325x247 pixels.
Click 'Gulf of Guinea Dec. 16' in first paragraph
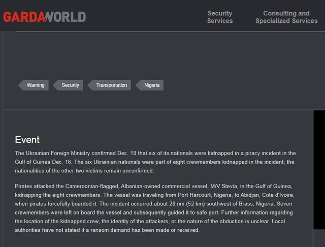click(x=43, y=162)
